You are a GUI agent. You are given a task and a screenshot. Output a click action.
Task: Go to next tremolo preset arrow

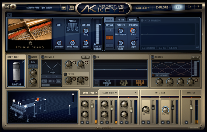tap(88, 57)
